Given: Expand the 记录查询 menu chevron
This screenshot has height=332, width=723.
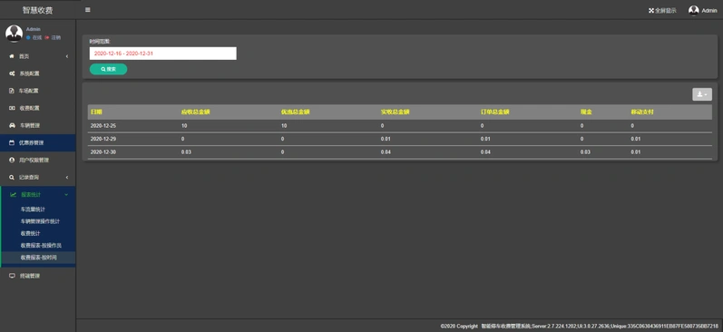Looking at the screenshot, I should 67,178.
